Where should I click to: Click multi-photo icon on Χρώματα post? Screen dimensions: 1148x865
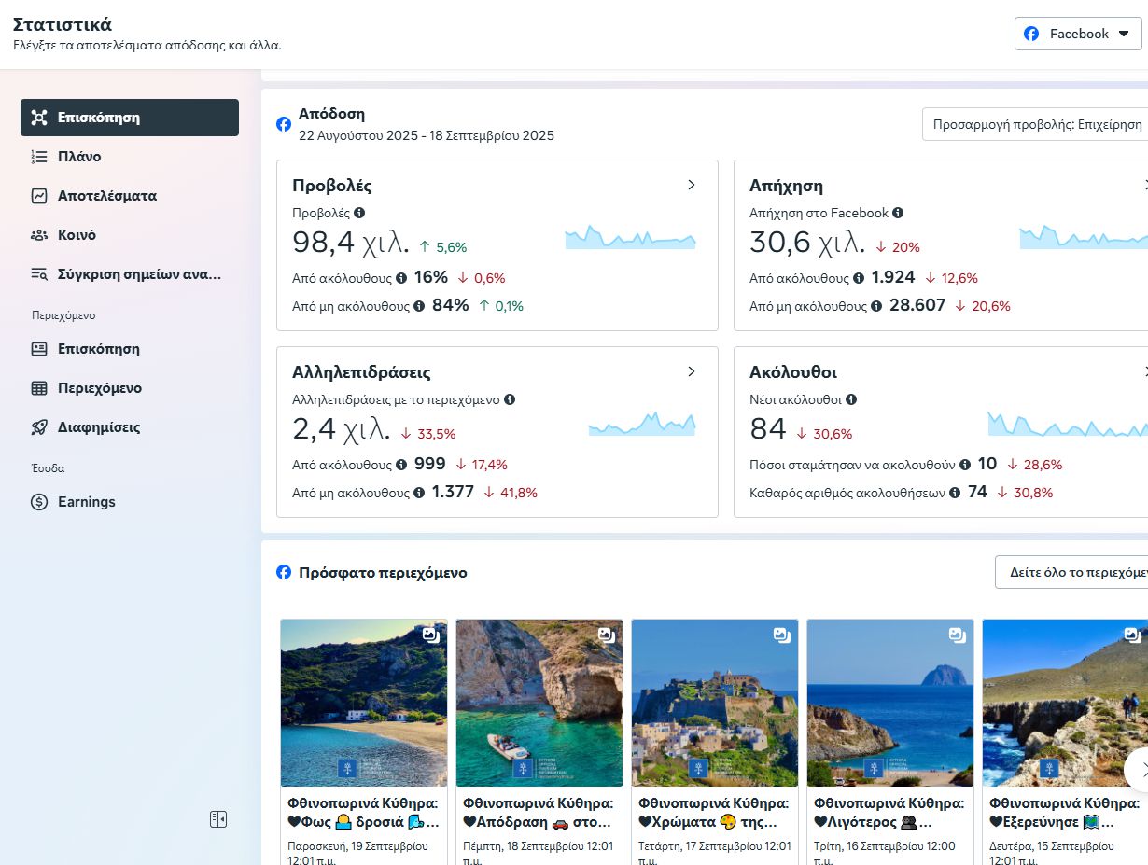coord(782,635)
